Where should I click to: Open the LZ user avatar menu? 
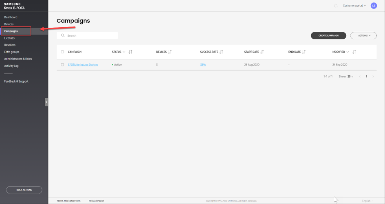pyautogui.click(x=374, y=6)
